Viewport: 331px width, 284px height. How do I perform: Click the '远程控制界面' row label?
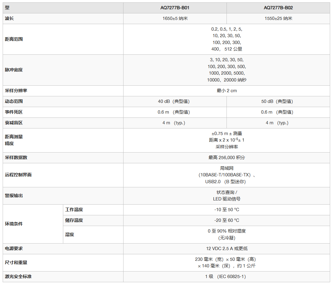coord(18,175)
